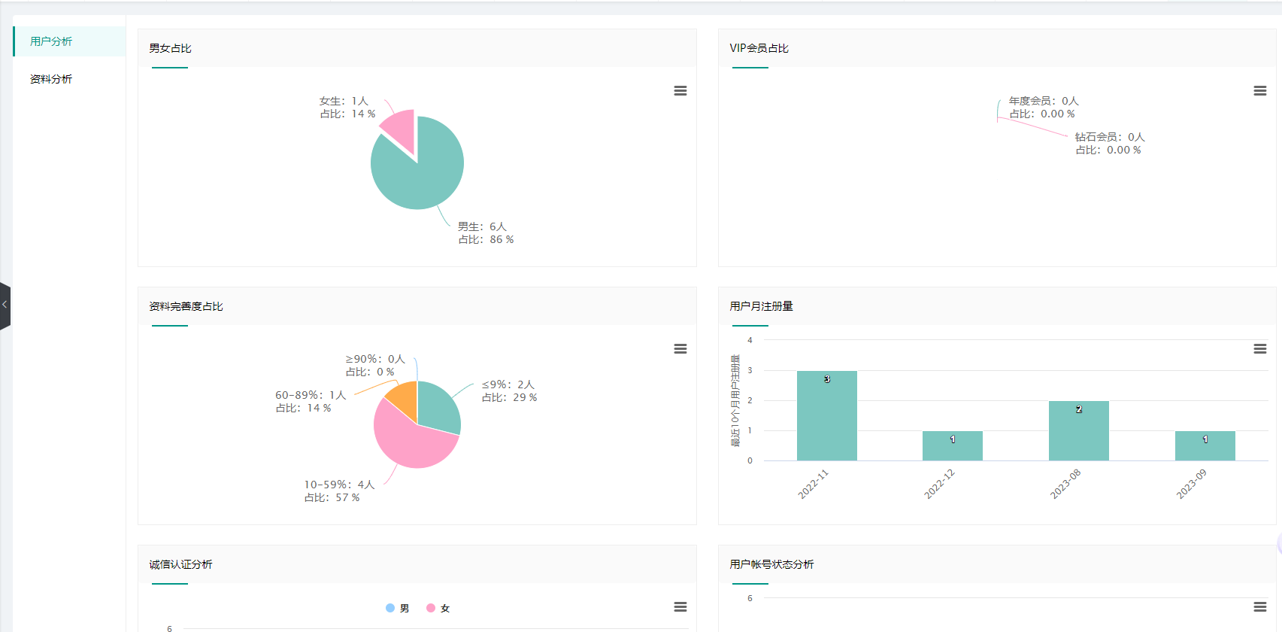
Task: Click the 2023-08 bar with value 2
Action: [x=1079, y=430]
